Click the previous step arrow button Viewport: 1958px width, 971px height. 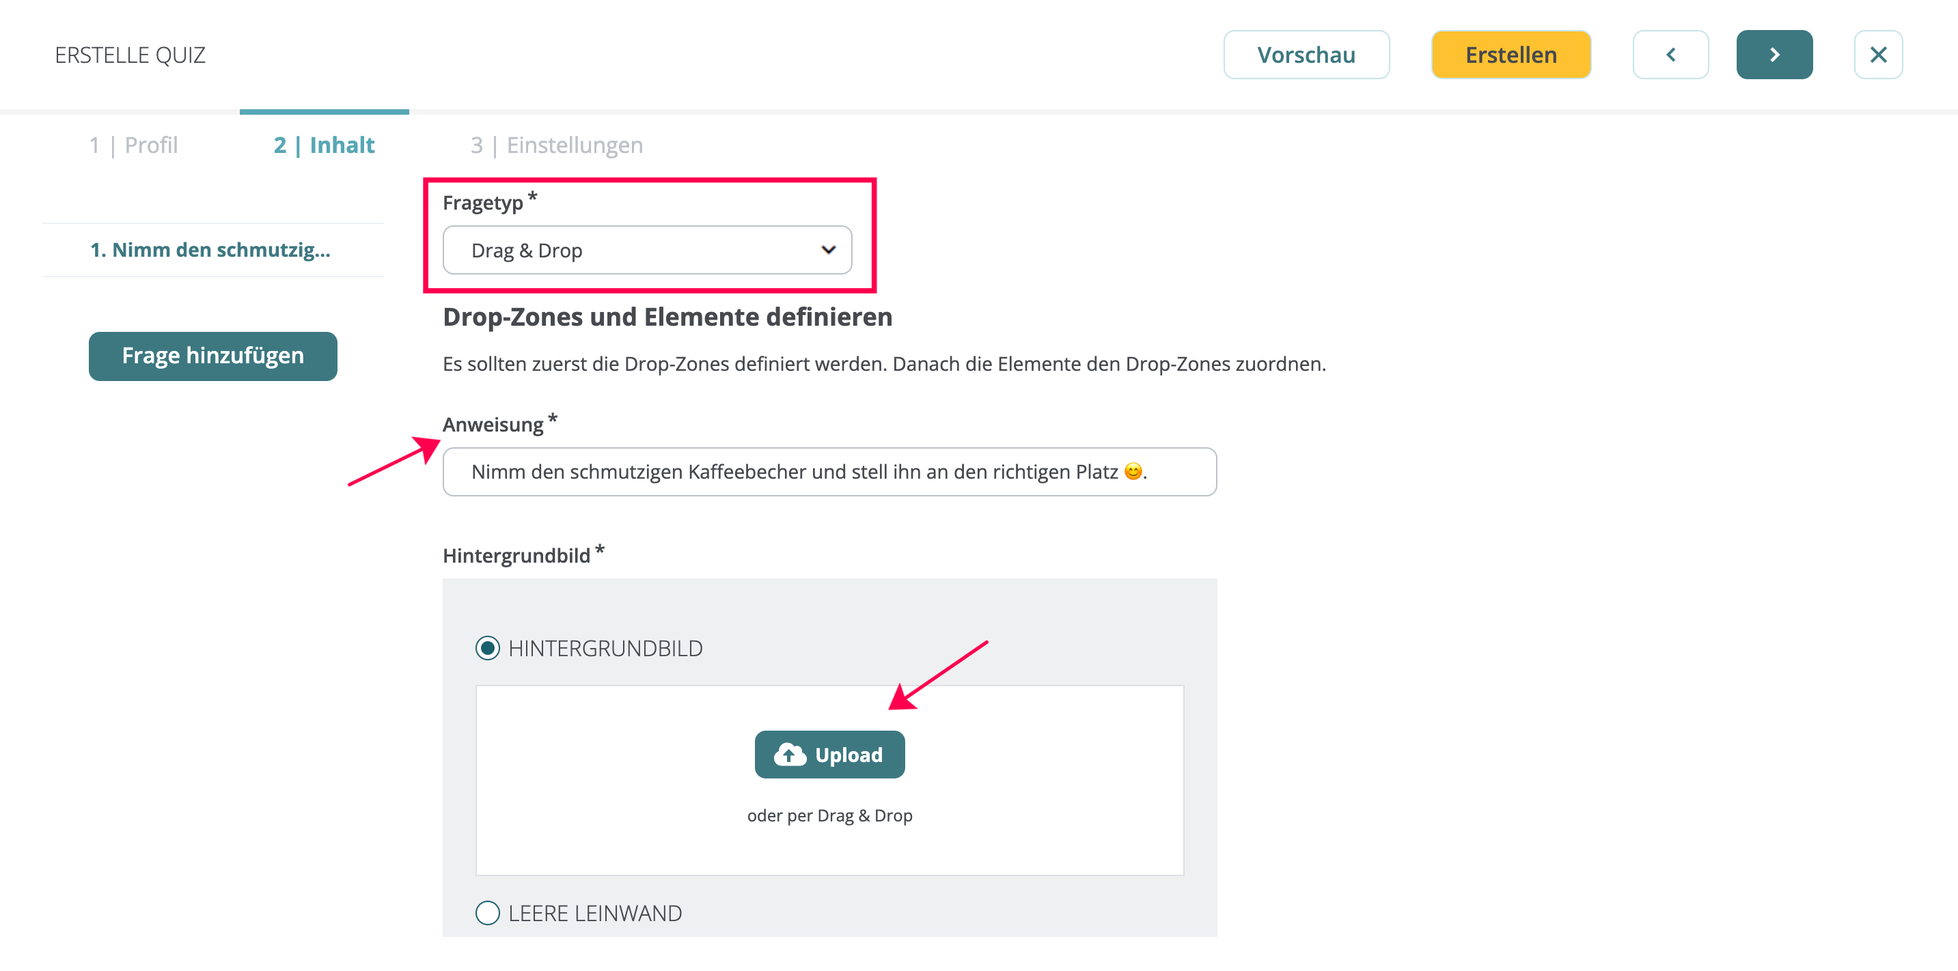point(1670,55)
